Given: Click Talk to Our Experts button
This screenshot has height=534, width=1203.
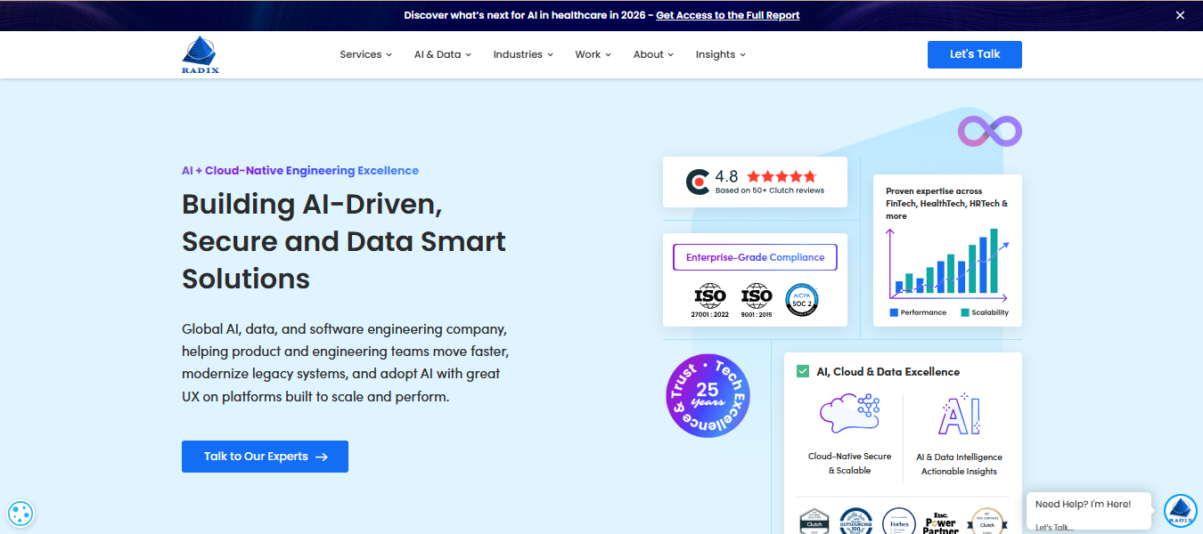Looking at the screenshot, I should click(x=265, y=457).
